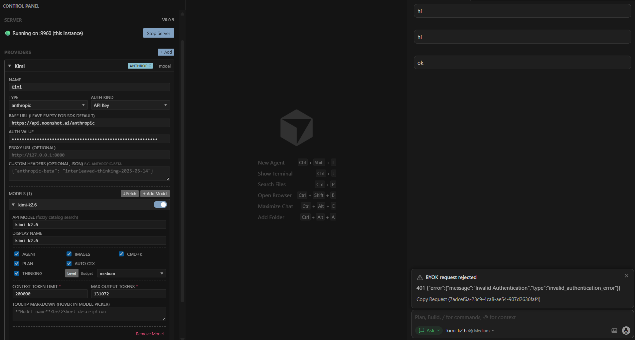This screenshot has width=635, height=340.
Task: Click the control panel vertical scrollbar
Action: tap(182, 171)
